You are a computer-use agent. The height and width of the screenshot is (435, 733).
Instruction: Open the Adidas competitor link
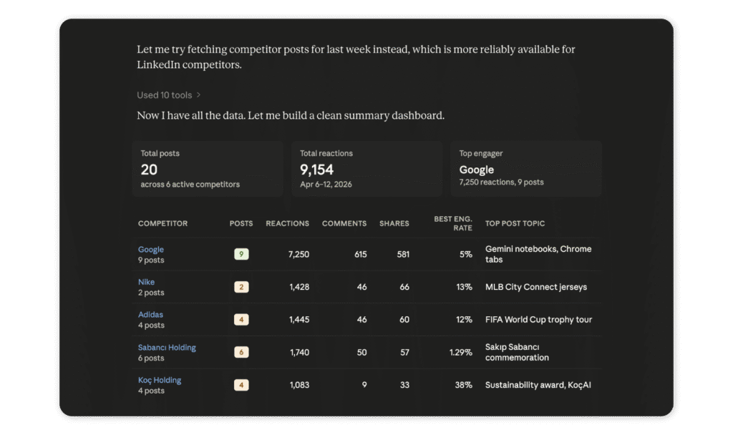pyautogui.click(x=150, y=315)
